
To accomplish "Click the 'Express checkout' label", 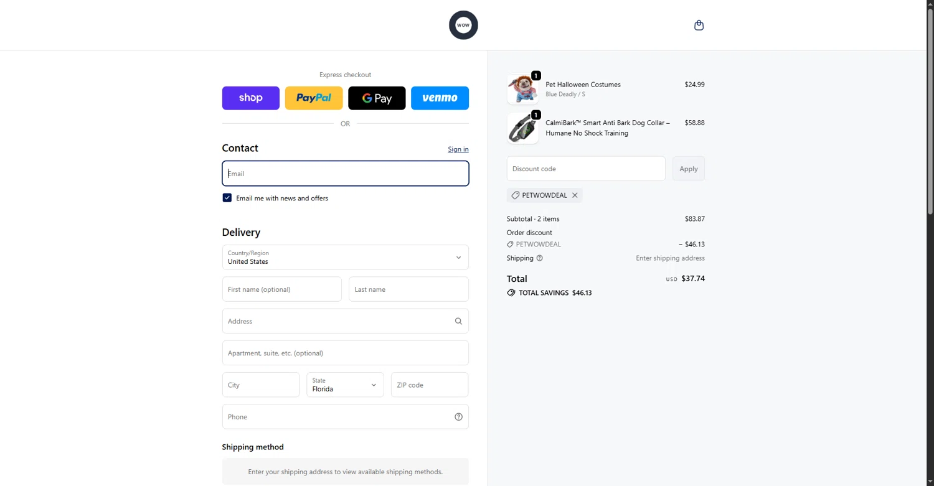I will tap(345, 75).
